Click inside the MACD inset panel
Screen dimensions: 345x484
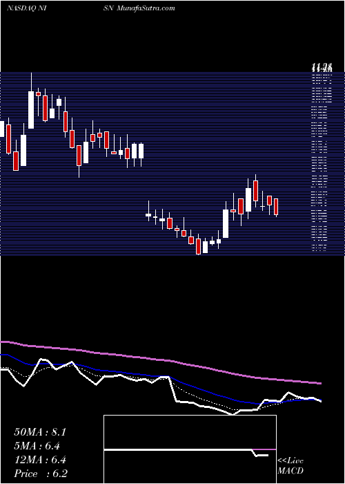pos(190,449)
